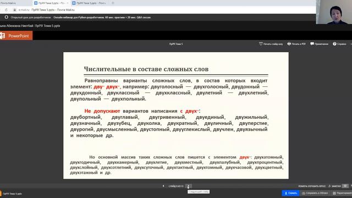Click the red text Не допускают
352x198 pixels.
click(x=102, y=111)
